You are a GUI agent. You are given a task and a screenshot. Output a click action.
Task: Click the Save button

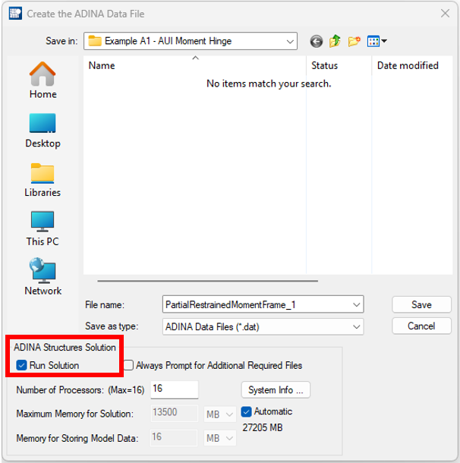[421, 304]
